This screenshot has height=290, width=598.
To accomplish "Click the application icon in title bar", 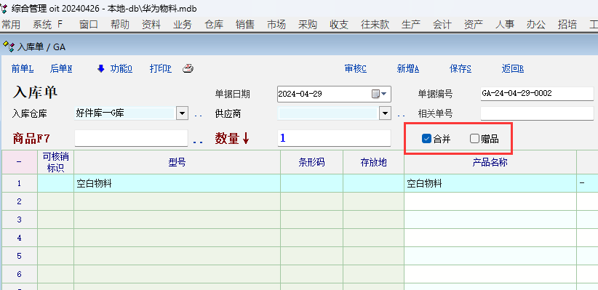I will (x=4, y=9).
